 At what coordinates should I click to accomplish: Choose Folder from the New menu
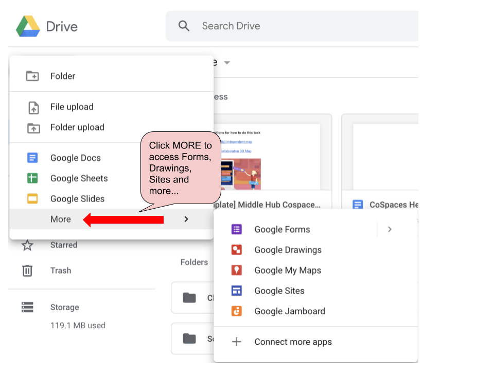(x=112, y=76)
